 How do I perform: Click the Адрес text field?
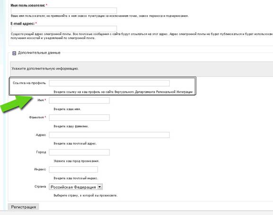[x=109, y=135]
